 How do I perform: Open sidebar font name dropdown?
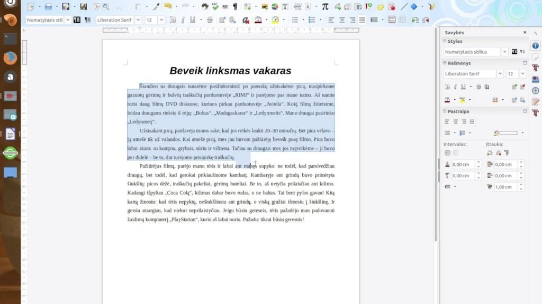500,74
